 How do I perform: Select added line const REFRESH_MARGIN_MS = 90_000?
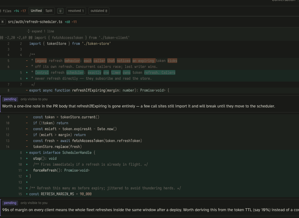(x=149, y=194)
